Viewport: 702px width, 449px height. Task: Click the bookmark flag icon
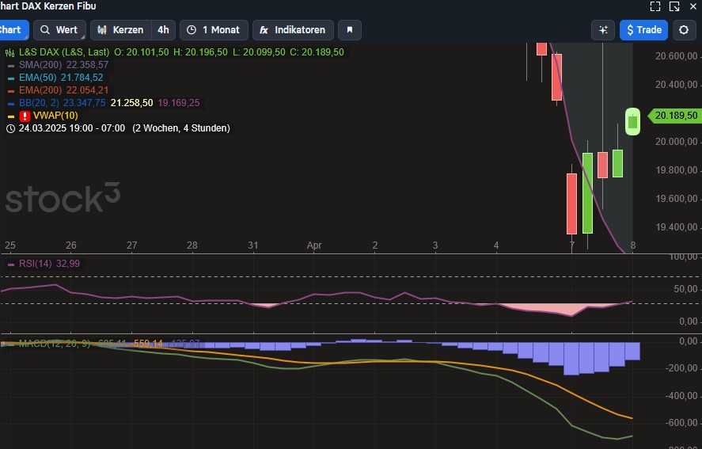350,30
